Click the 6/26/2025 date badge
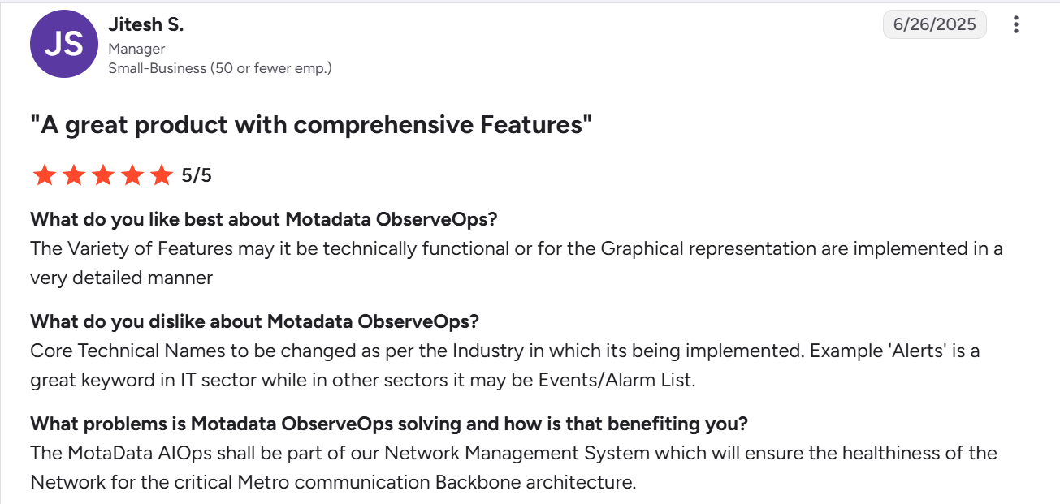Image resolution: width=1060 pixels, height=504 pixels. 934,24
